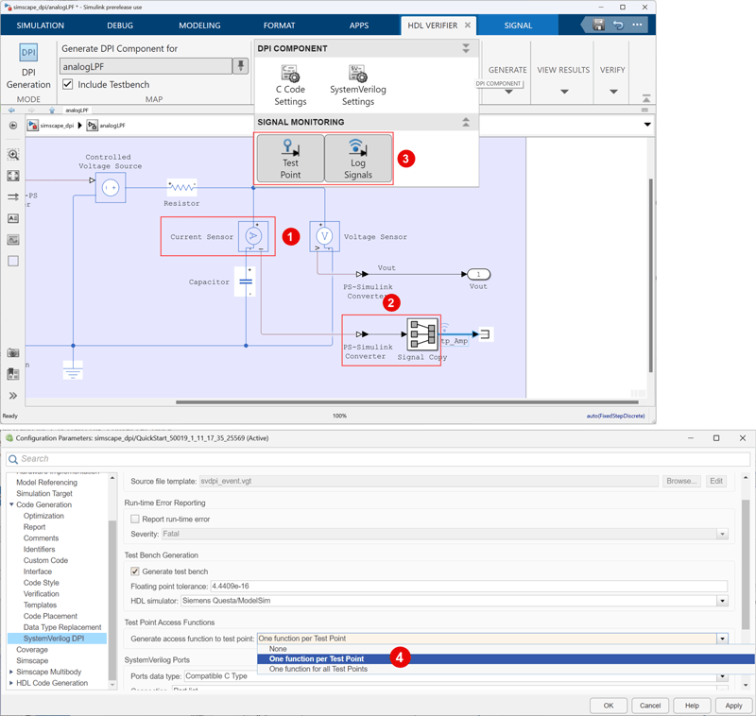Collapse the Code Generation tree node
Screen dimensions: 756x716
click(11, 504)
